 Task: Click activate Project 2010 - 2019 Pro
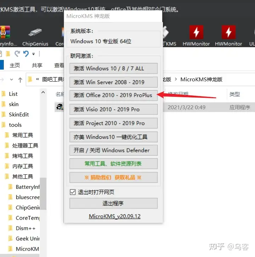tap(114, 123)
